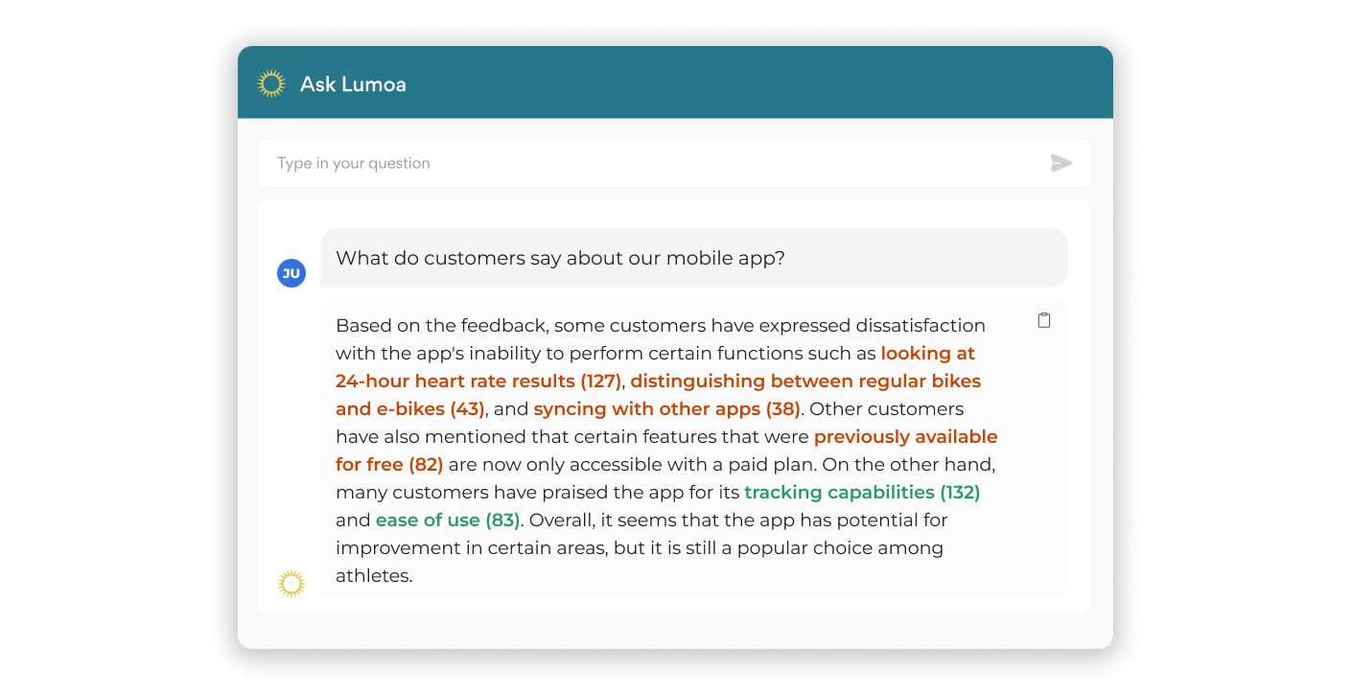
Task: Click the 'Ask Lumoa' header title
Action: (353, 84)
